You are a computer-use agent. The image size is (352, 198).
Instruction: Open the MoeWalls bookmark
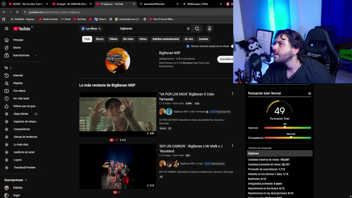point(23,19)
